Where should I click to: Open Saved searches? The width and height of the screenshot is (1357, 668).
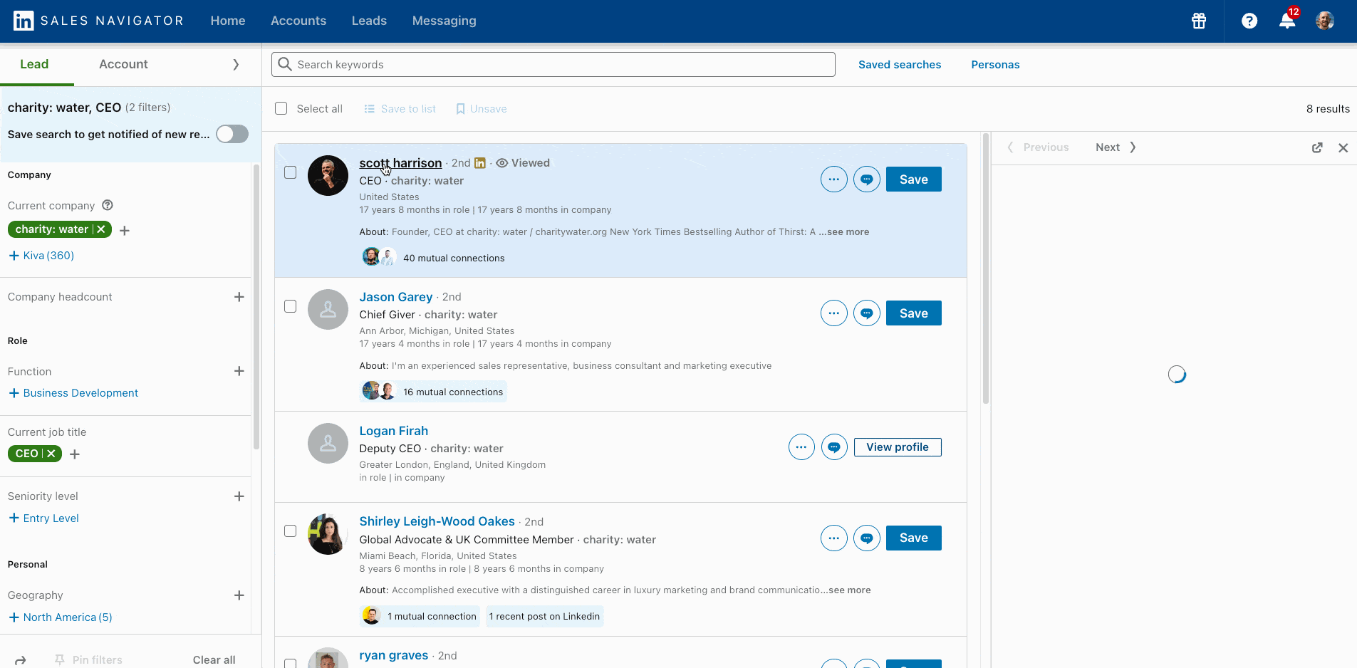(900, 65)
